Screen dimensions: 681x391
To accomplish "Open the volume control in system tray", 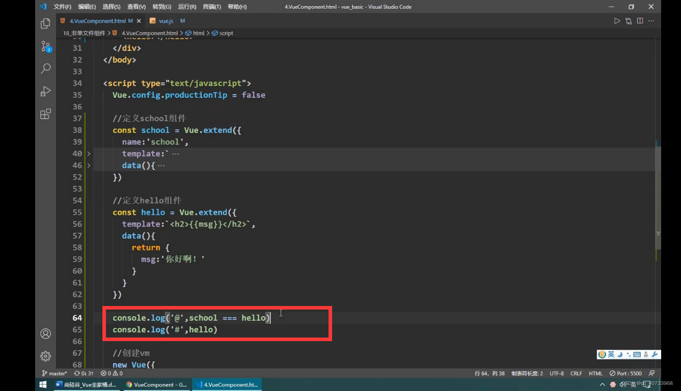I will coord(622,384).
